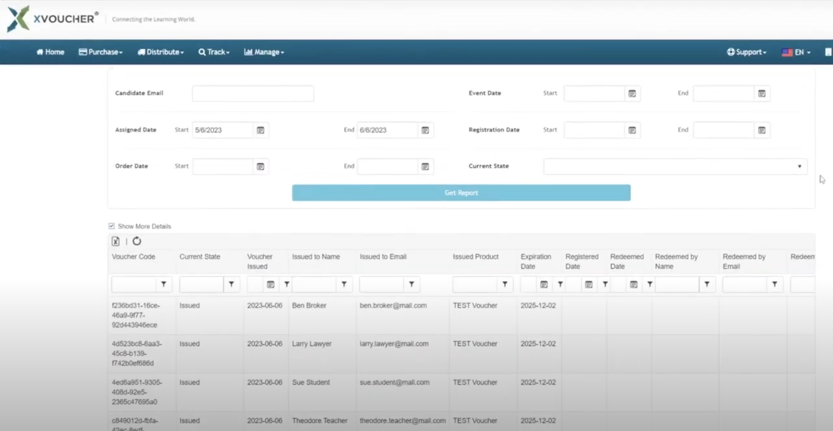Open calendar for Registration Date End
833x431 pixels.
pyautogui.click(x=761, y=130)
